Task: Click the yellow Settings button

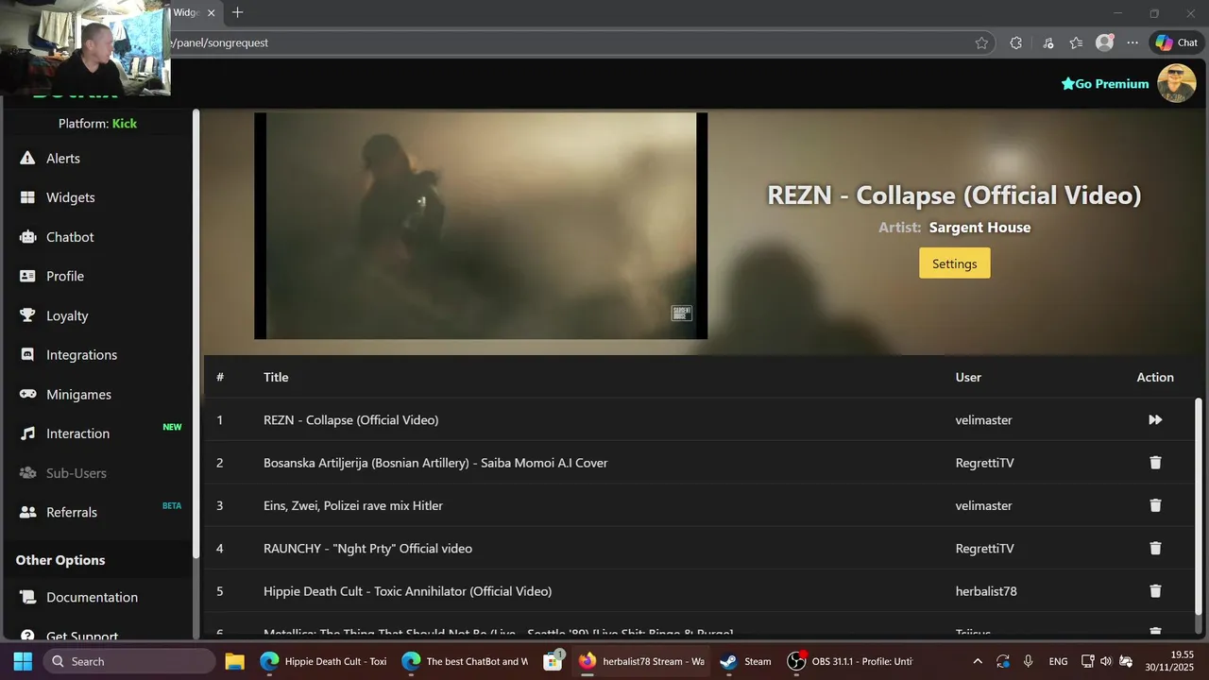Action: [954, 263]
